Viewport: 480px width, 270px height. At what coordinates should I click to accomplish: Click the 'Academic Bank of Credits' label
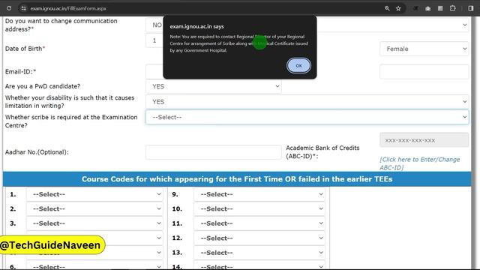coord(322,148)
